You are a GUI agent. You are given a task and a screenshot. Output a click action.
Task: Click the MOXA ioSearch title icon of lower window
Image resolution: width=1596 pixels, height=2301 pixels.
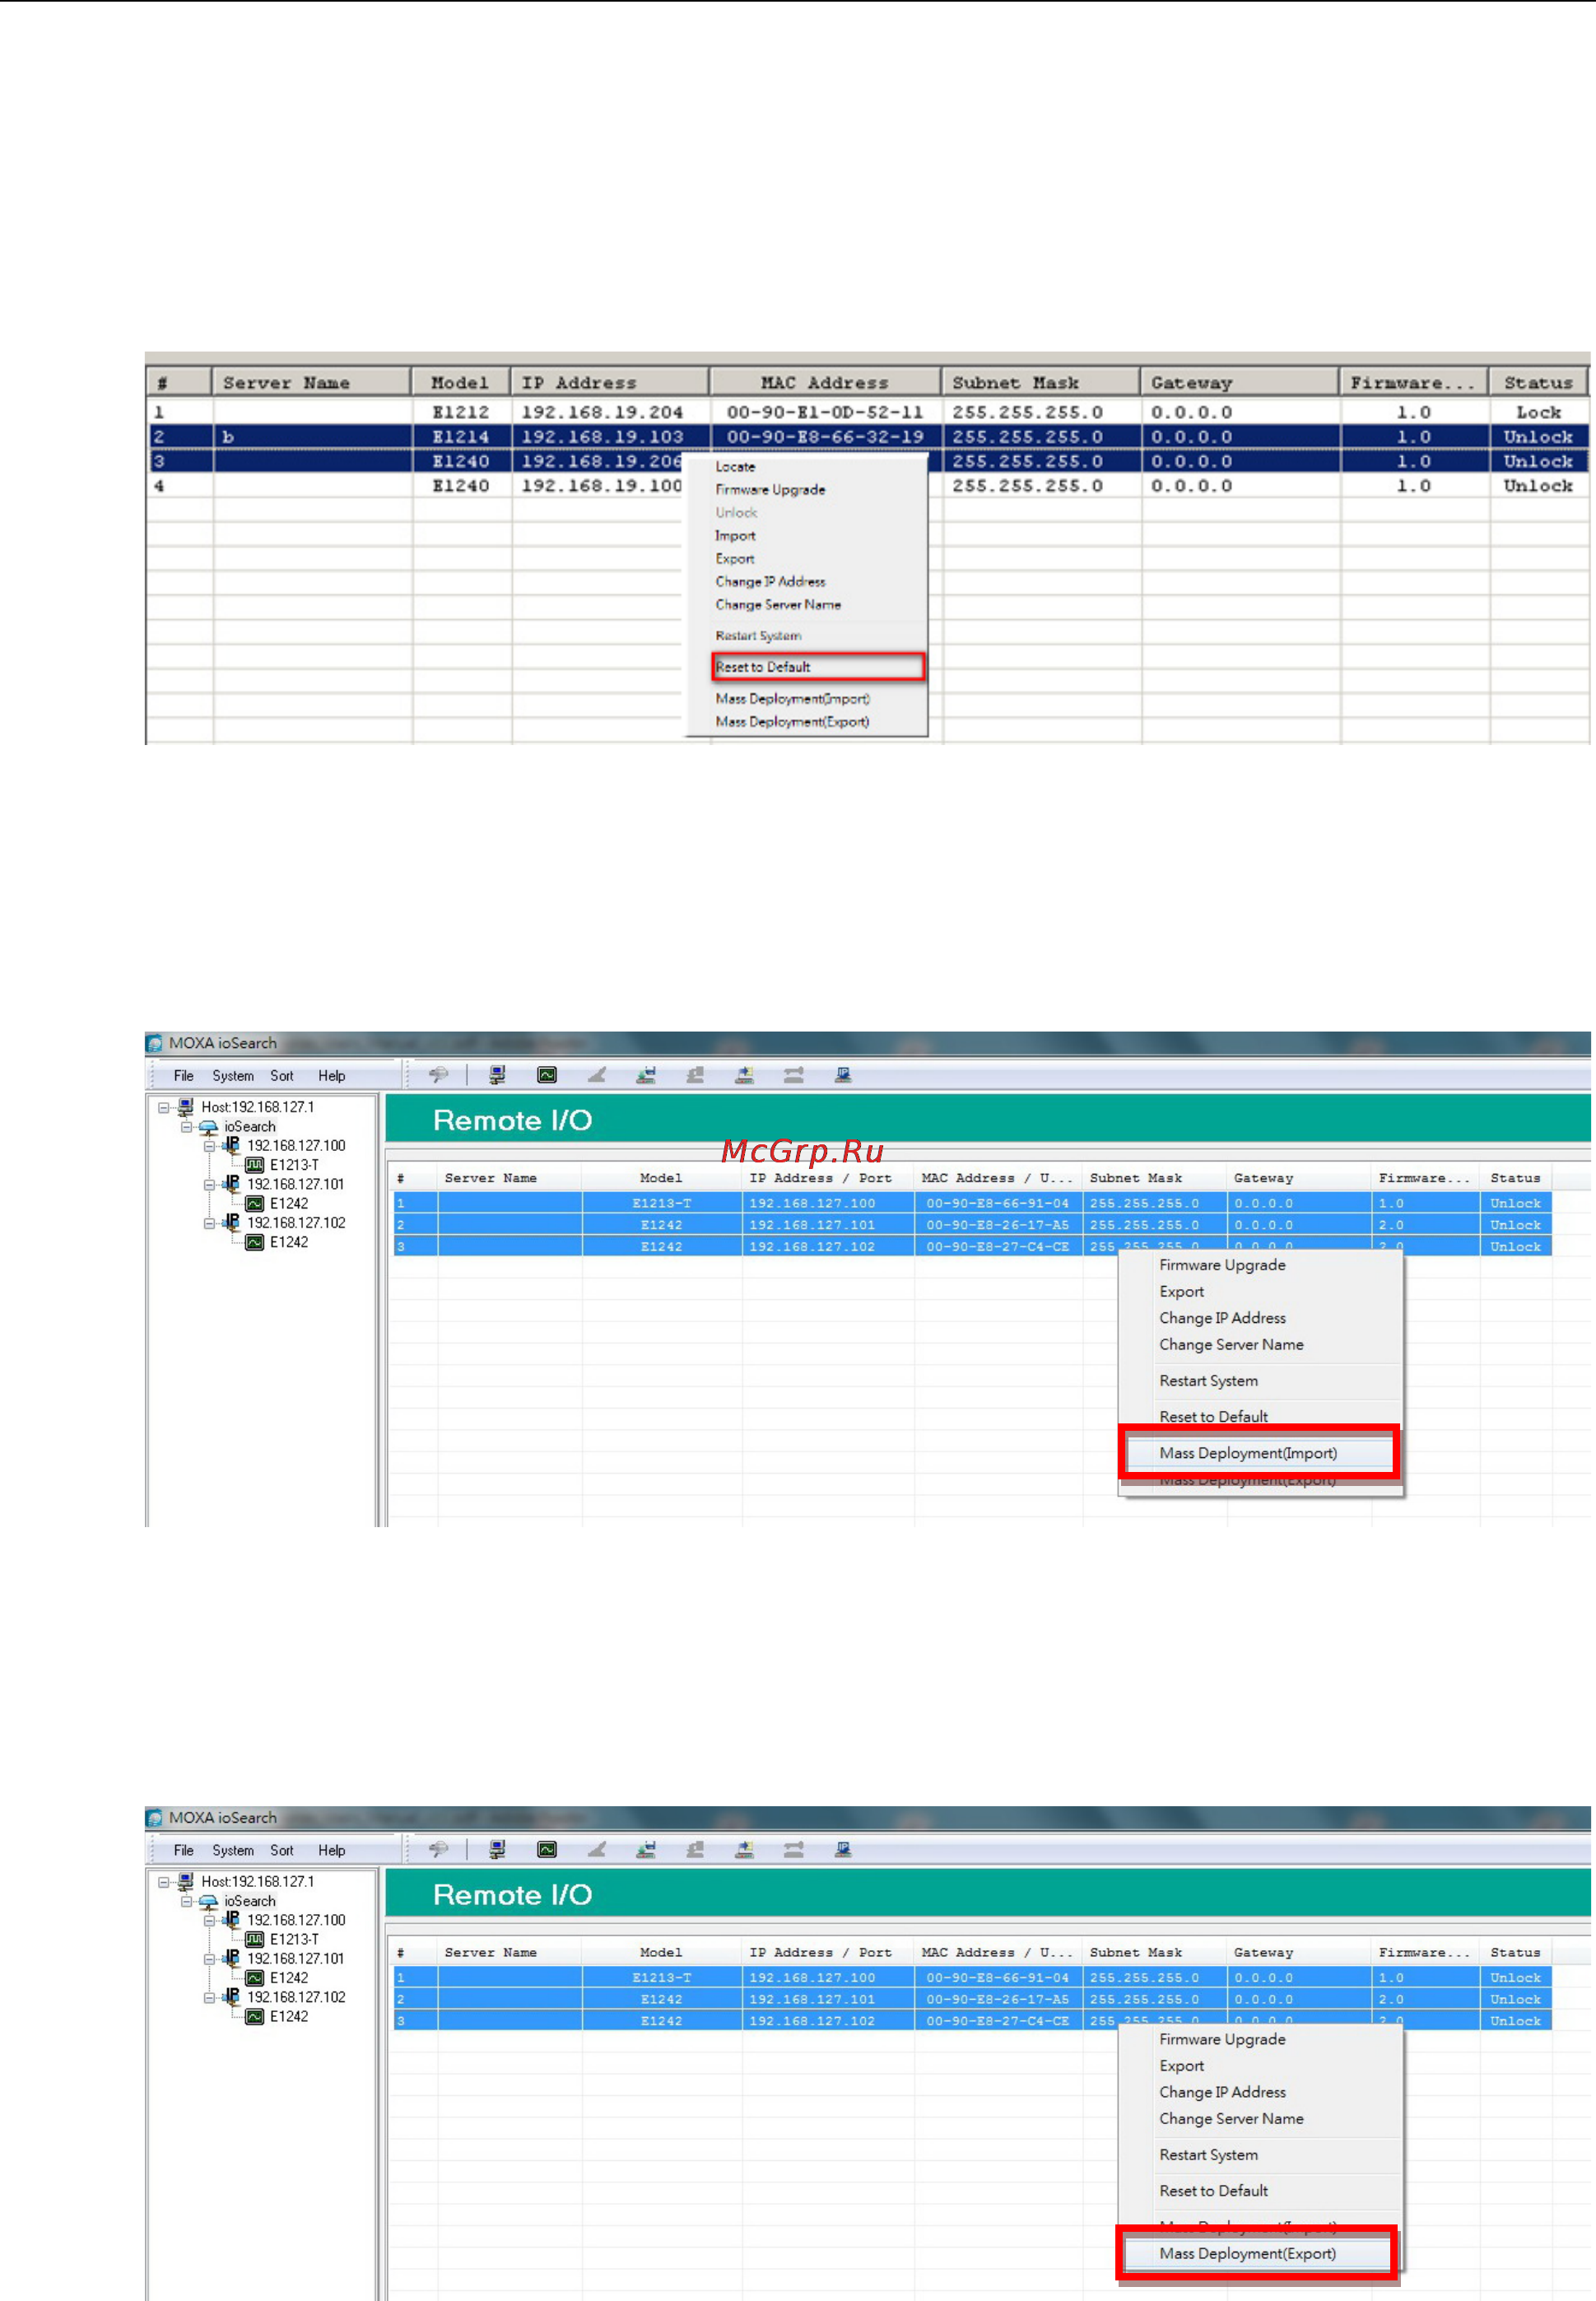[155, 1817]
